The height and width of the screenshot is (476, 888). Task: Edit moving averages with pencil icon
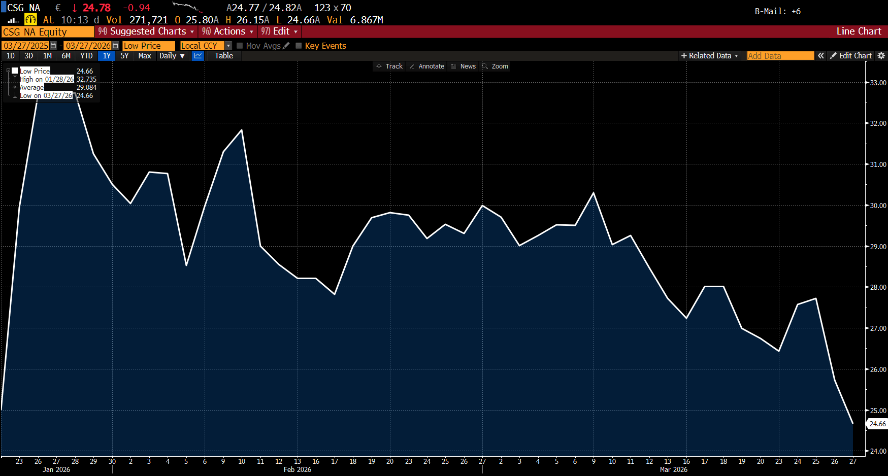[x=286, y=46]
